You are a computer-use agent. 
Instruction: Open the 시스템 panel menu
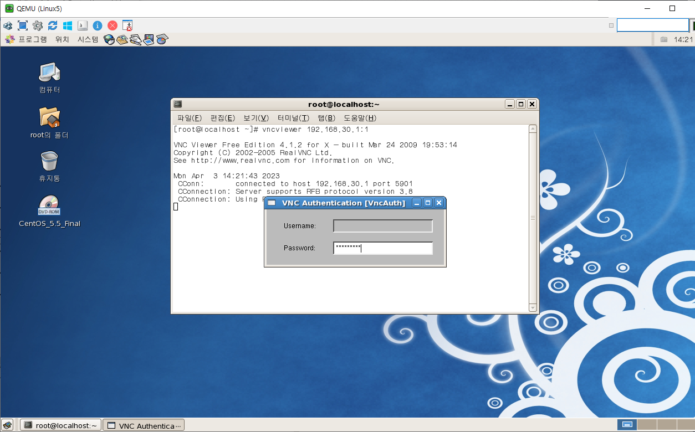pos(88,39)
